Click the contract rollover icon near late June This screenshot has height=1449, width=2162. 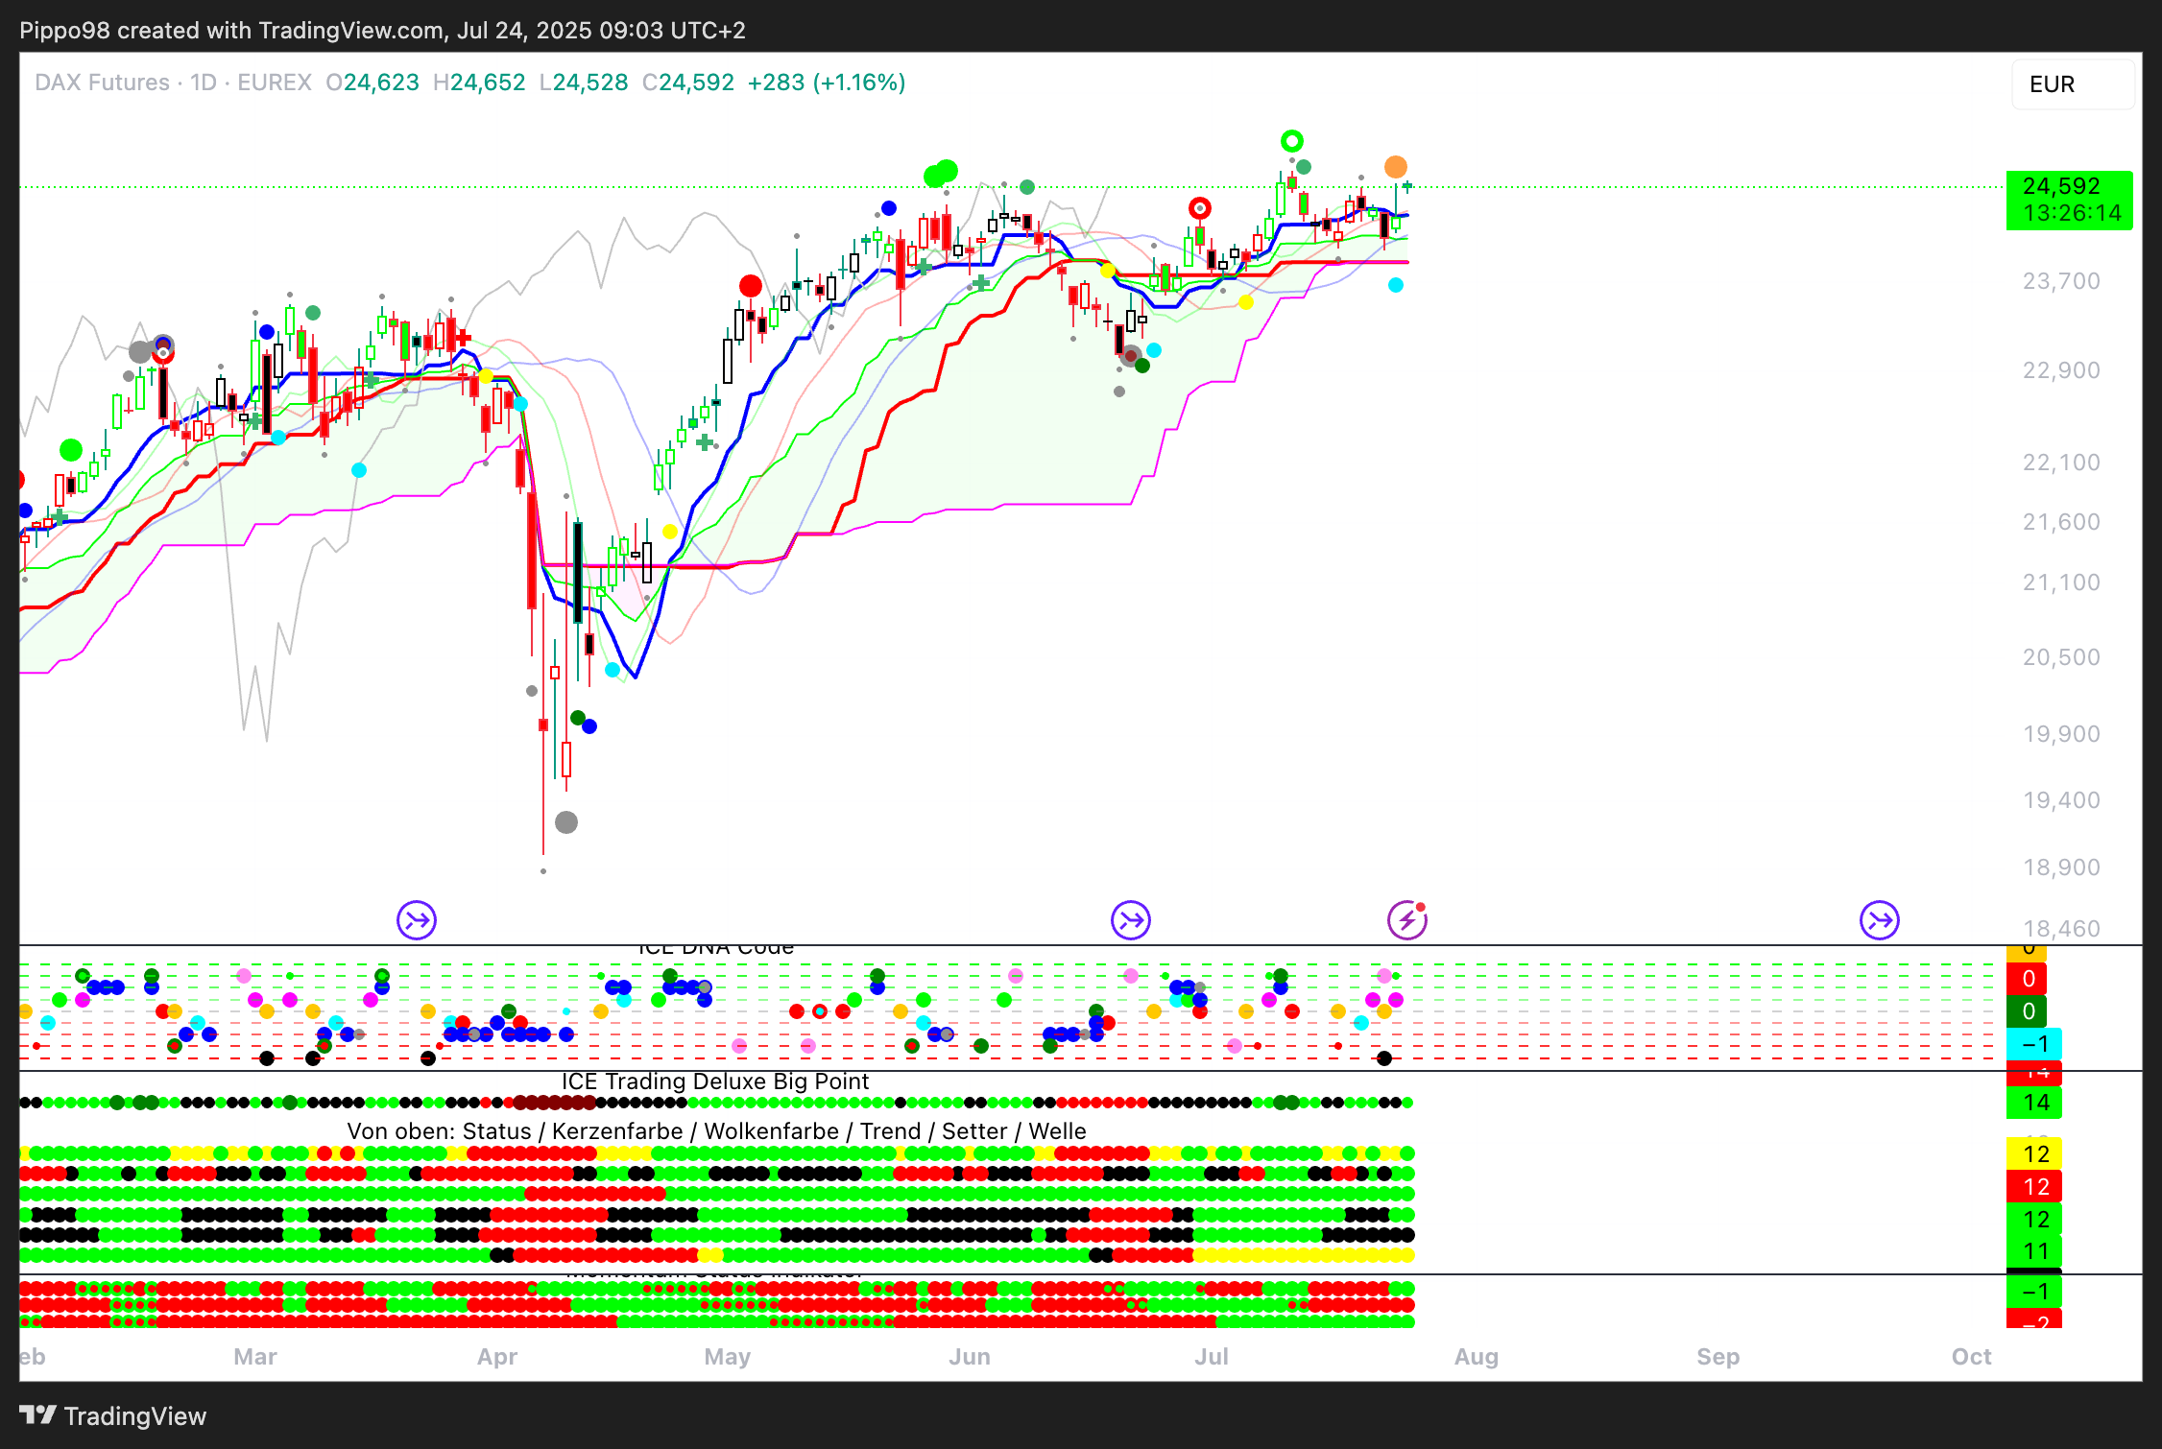(1131, 921)
